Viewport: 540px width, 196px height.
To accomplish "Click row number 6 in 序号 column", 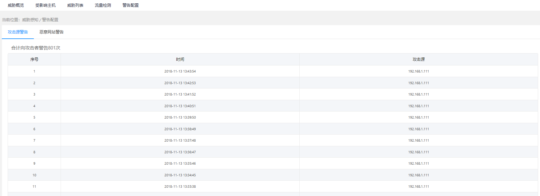I will pyautogui.click(x=34, y=129).
